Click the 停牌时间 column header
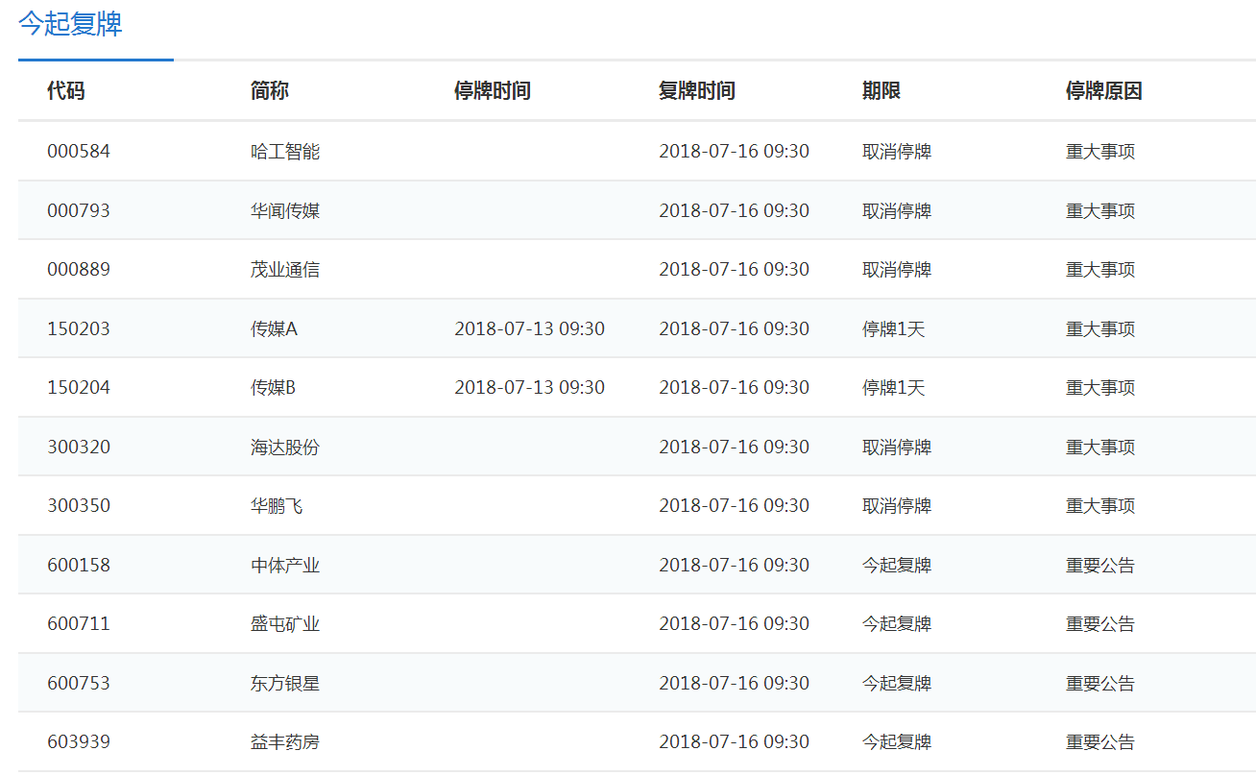The height and width of the screenshot is (775, 1256). 492,91
